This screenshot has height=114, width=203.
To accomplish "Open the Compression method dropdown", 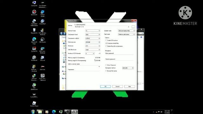I will 93,38.
